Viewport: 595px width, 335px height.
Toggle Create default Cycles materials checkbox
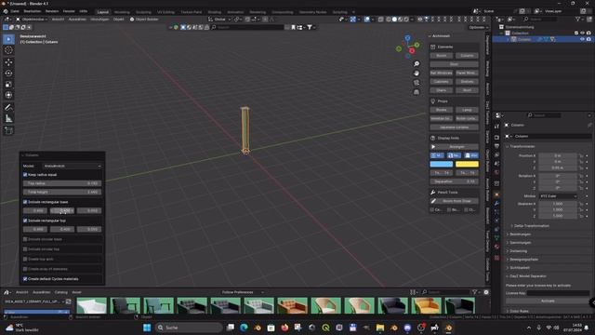pyautogui.click(x=25, y=279)
